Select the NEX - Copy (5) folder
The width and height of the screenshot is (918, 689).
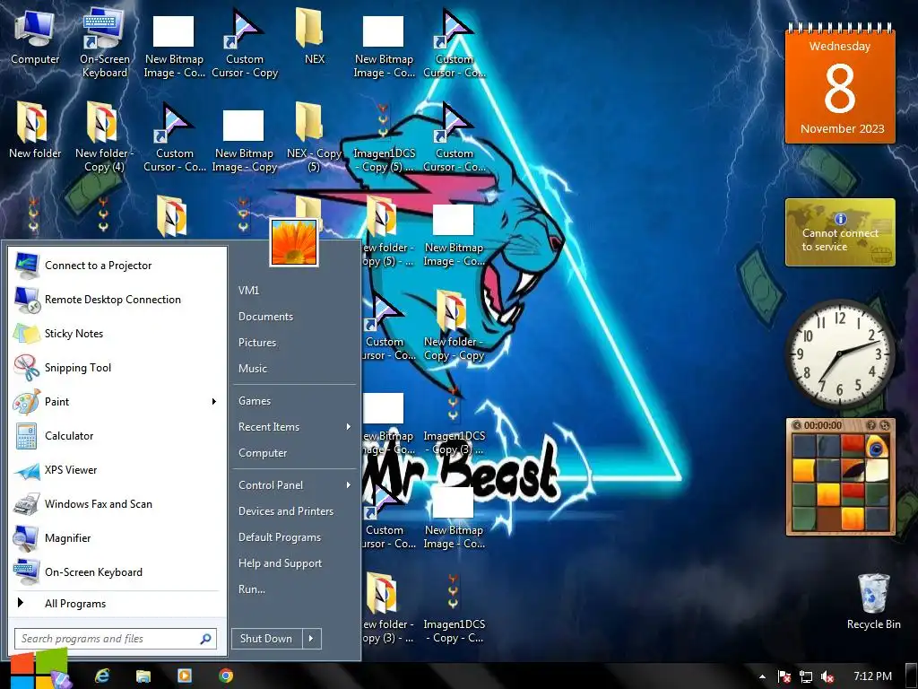point(314,136)
